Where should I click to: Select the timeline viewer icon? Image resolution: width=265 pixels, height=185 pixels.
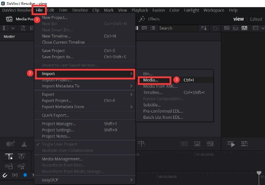[x=244, y=28]
